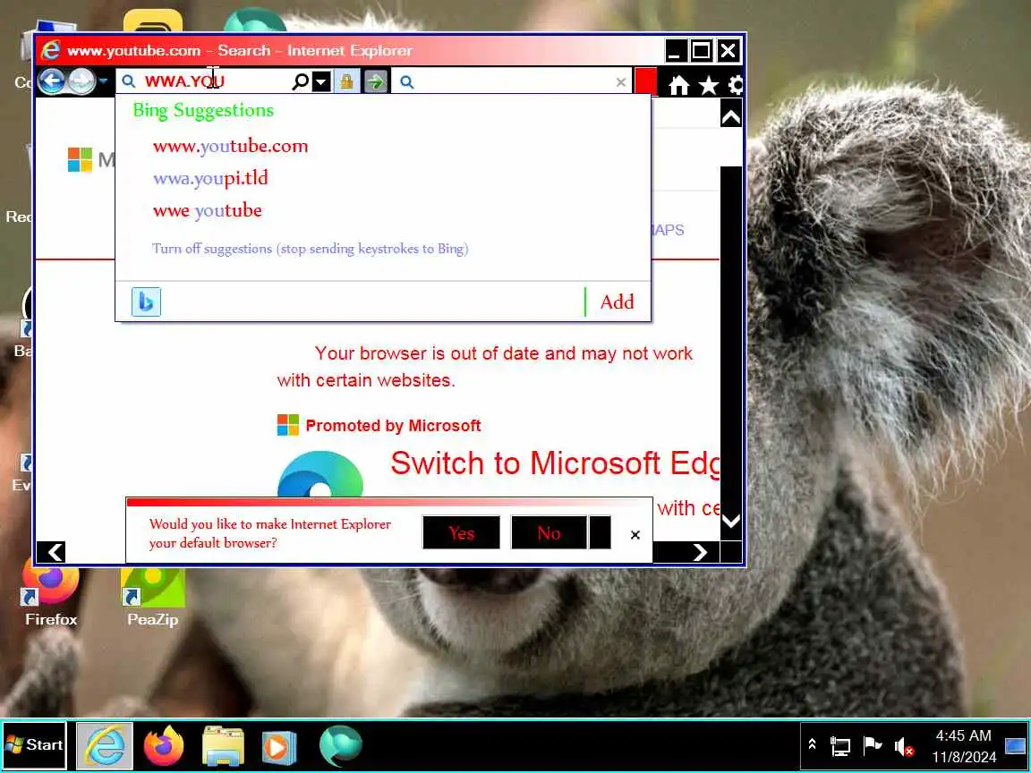Click the Show Desktop button

pyautogui.click(x=1016, y=746)
